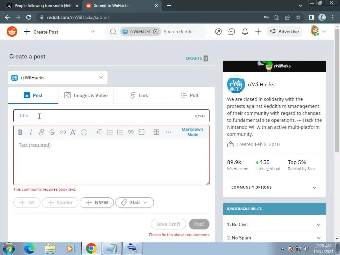The width and height of the screenshot is (340, 255).
Task: Expand the Create Post navigation dropdown
Action: pos(93,32)
